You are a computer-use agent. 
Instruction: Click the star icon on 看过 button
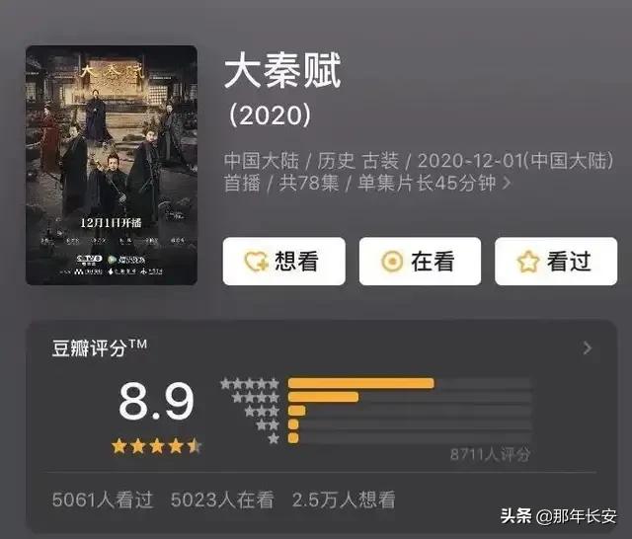[x=528, y=261]
